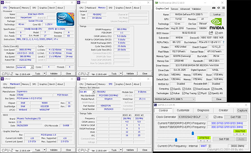Image resolution: width=251 pixels, height=153 pixels.
Task: Toggle the OpenGL 4.6 checkbox
Action: (210, 93)
